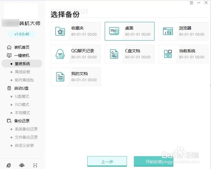Select U盘模式 in the sidebar
This screenshot has height=169, width=211.
tap(22, 96)
